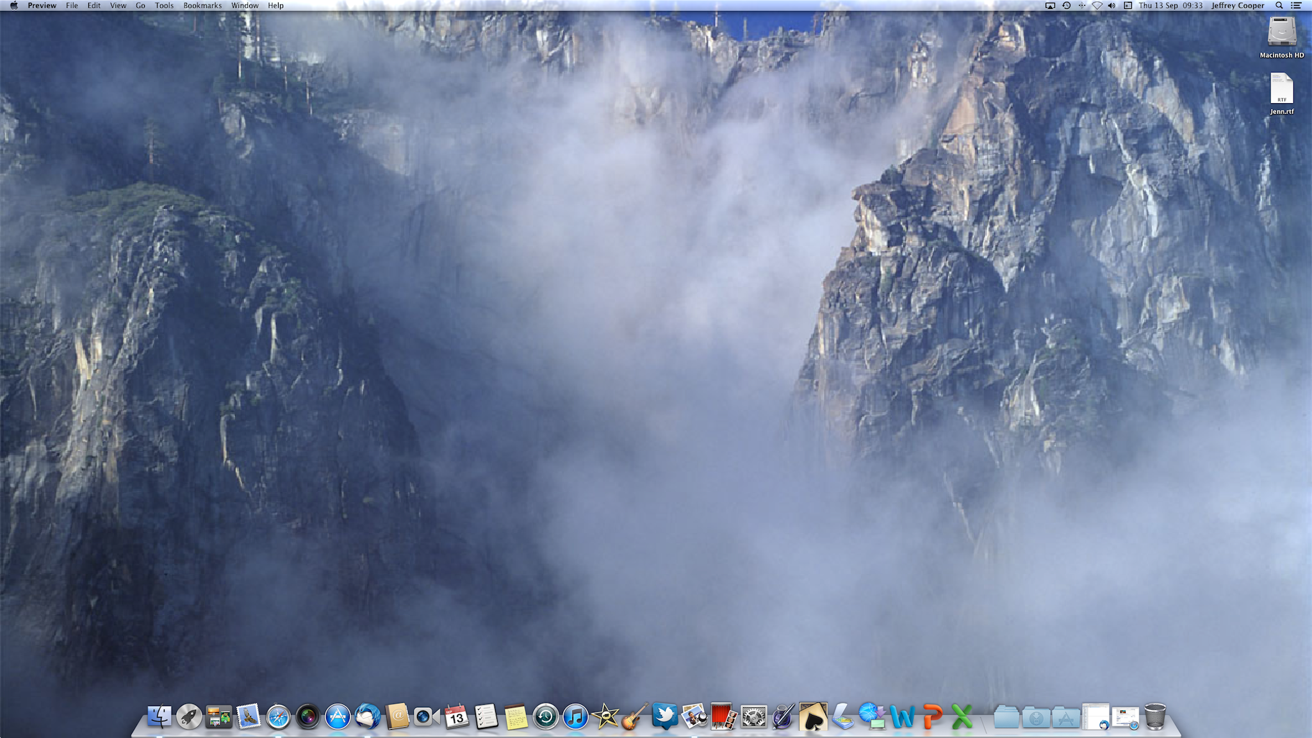Open Calendar icon showing 13
The width and height of the screenshot is (1312, 738).
tap(457, 716)
